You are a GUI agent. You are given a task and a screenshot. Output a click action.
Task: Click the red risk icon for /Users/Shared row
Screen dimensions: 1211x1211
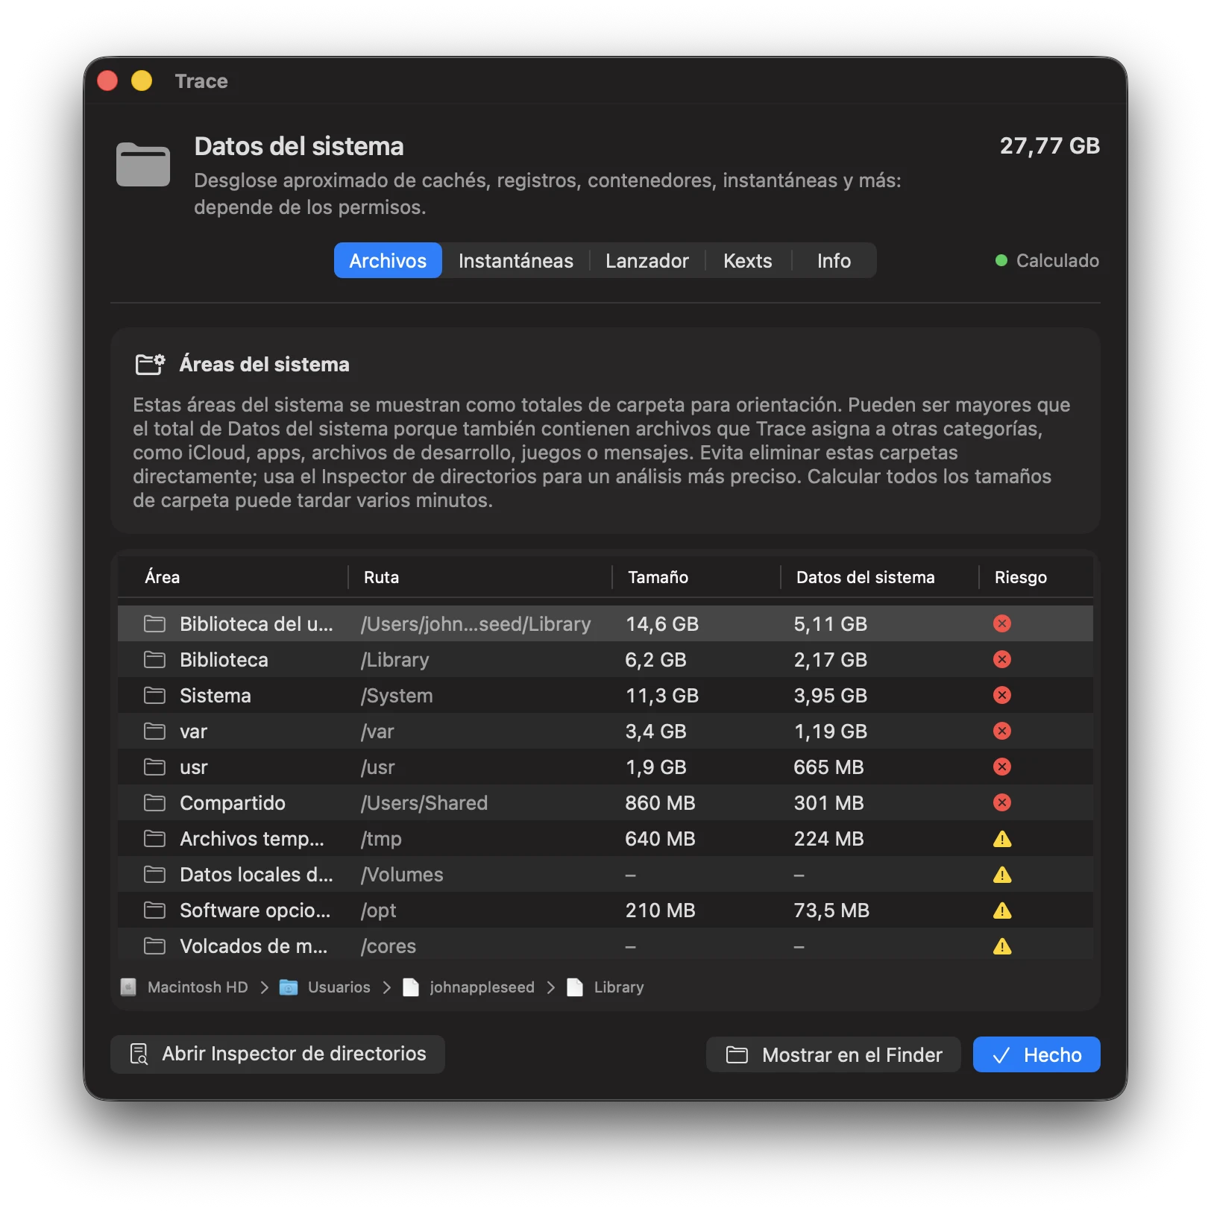(x=1002, y=802)
